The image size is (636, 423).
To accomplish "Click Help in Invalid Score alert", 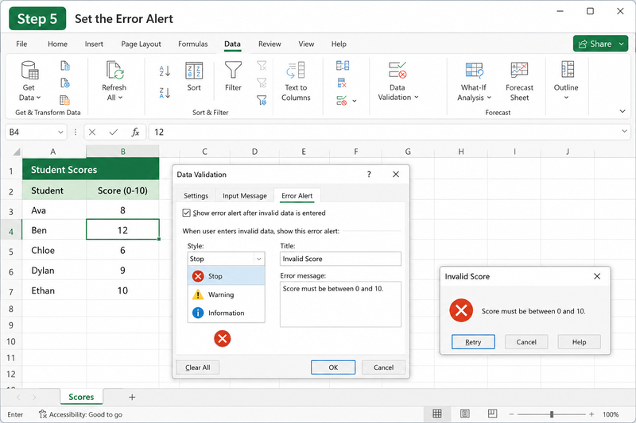I will (x=579, y=342).
